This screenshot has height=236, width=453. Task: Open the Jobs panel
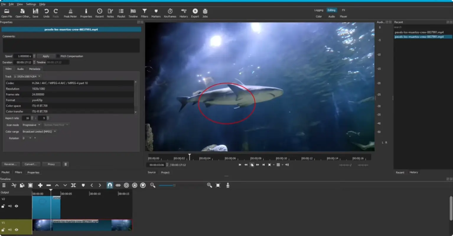[205, 12]
